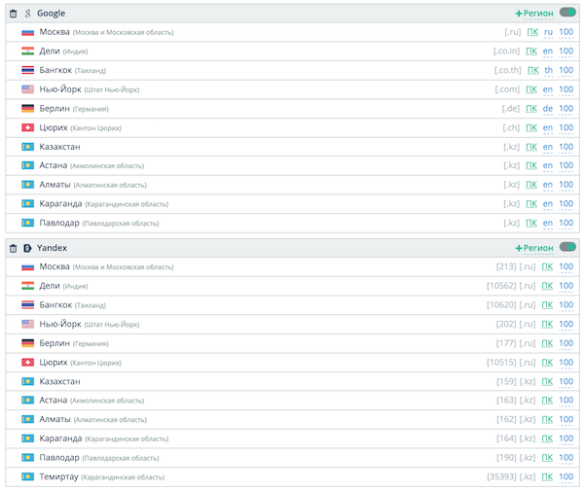Toggle the Yandex search engine switch
The width and height of the screenshot is (584, 491).
567,247
